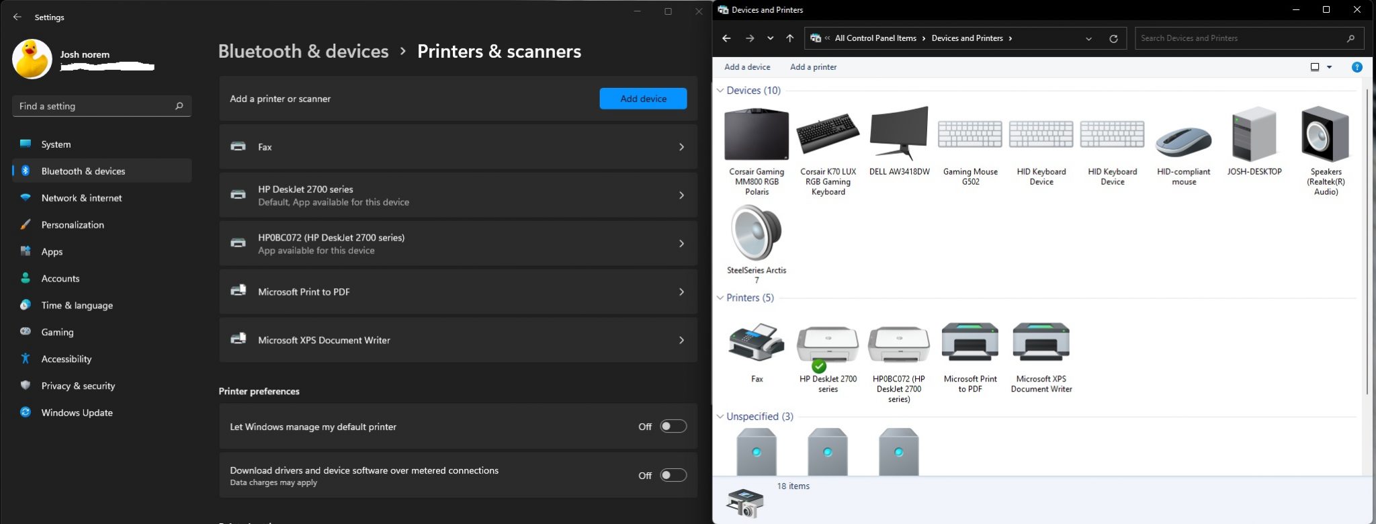Click the magnifier icon in Search Devices and Printers
Screen dimensions: 1376x524
pos(1350,38)
